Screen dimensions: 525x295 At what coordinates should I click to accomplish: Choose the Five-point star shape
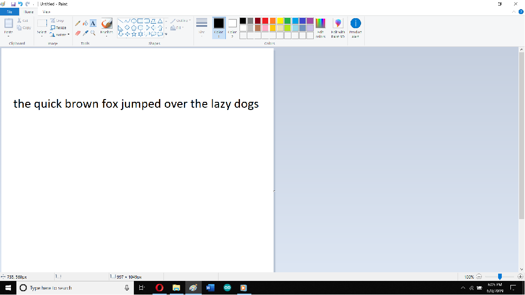click(134, 34)
